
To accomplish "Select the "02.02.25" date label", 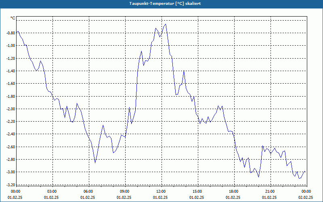I will pos(306,198).
